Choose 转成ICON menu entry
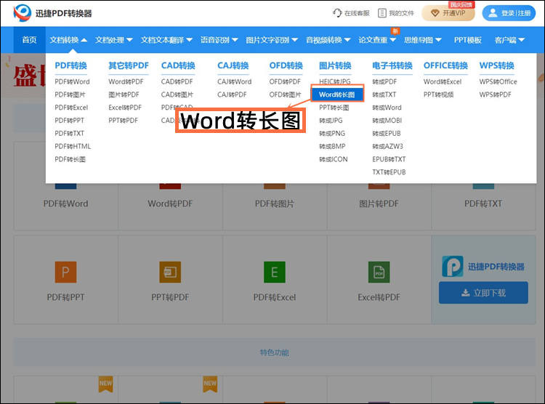The height and width of the screenshot is (404, 545). click(x=334, y=159)
